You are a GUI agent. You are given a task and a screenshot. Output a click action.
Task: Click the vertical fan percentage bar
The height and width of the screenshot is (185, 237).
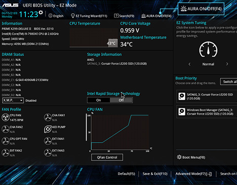(87, 127)
